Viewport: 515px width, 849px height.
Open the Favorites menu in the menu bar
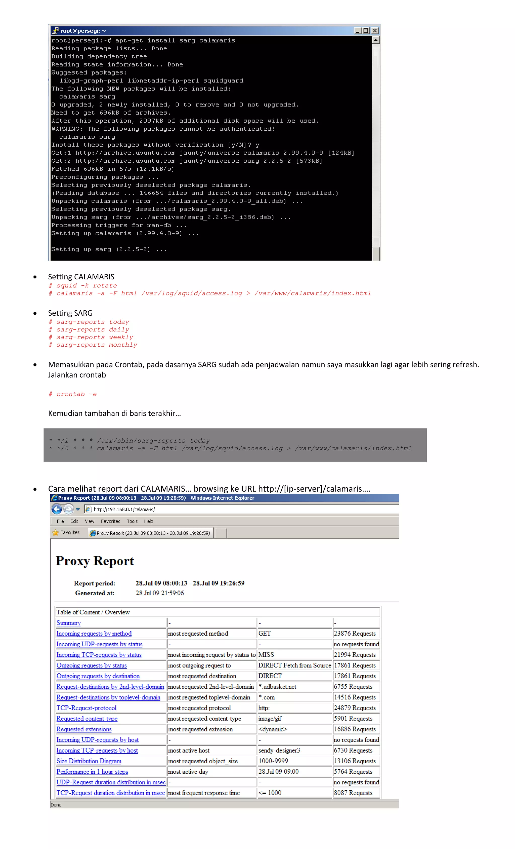coord(110,521)
